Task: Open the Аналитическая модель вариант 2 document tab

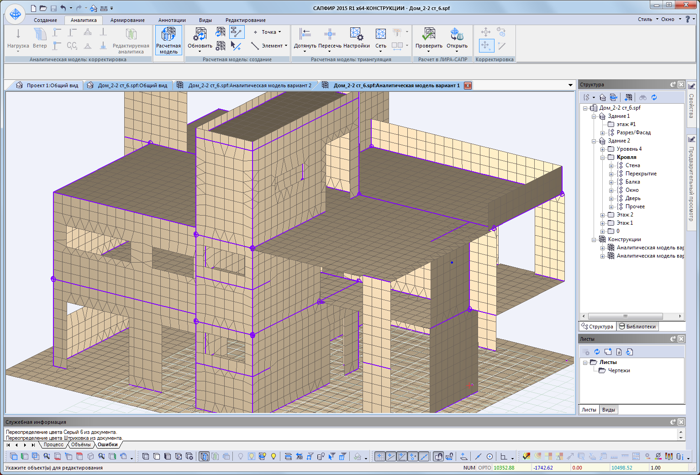Action: point(249,85)
